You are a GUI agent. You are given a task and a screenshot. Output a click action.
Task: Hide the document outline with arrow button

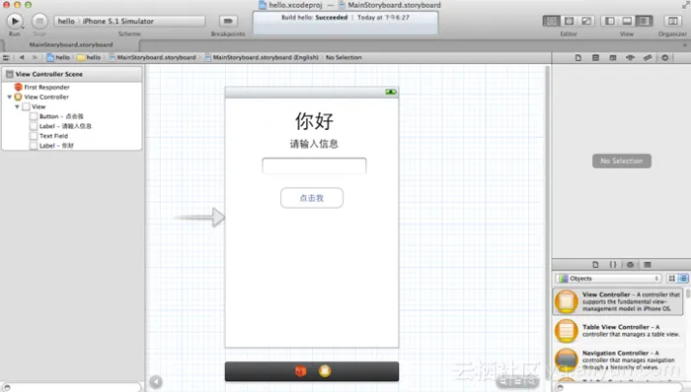156,382
